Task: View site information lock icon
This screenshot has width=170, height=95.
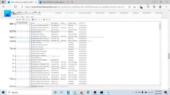Action: (x=22, y=7)
